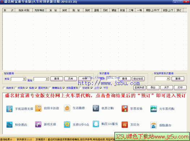The width and height of the screenshot is (190, 141).
Task: Enable the 始发车 checkbox
Action: click(4, 88)
